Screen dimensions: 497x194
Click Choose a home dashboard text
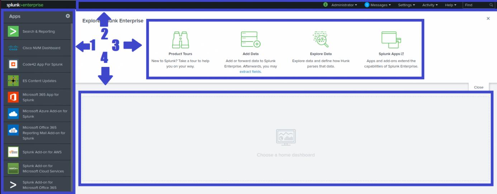pos(286,155)
